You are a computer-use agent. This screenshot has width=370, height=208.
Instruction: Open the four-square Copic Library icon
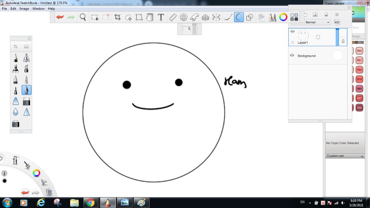point(294,17)
